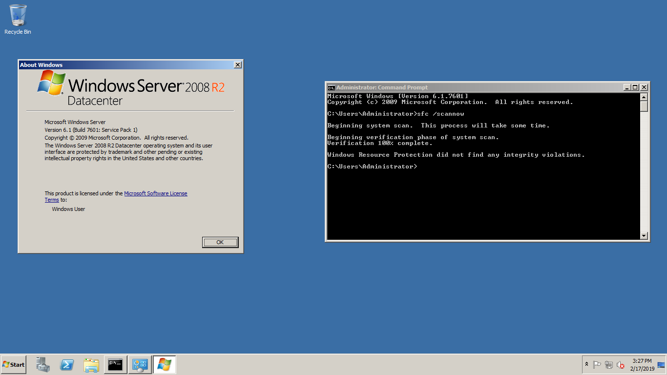This screenshot has width=667, height=375.
Task: Open Action Center flag tray icon
Action: click(597, 365)
